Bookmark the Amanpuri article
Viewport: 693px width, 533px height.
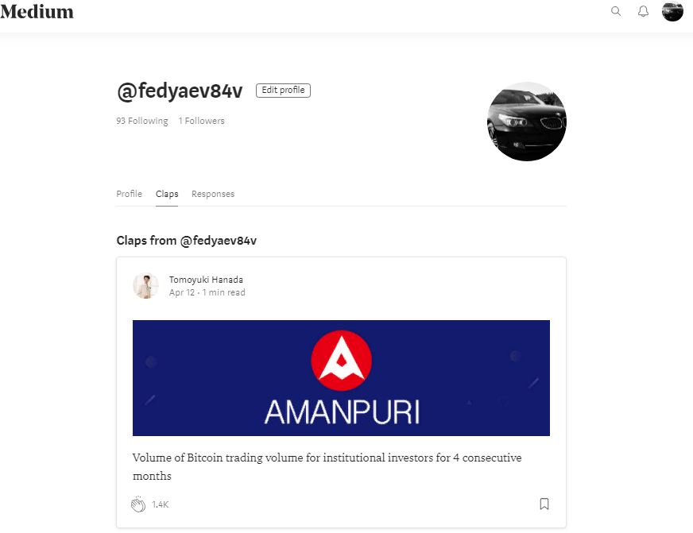pyautogui.click(x=544, y=504)
